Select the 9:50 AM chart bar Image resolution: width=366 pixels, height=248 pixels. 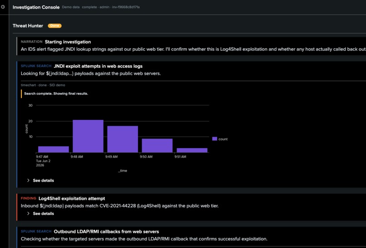pos(157,145)
